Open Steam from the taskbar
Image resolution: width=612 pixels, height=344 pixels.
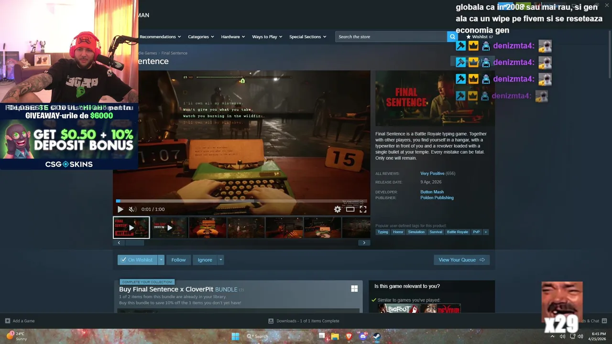pyautogui.click(x=376, y=336)
